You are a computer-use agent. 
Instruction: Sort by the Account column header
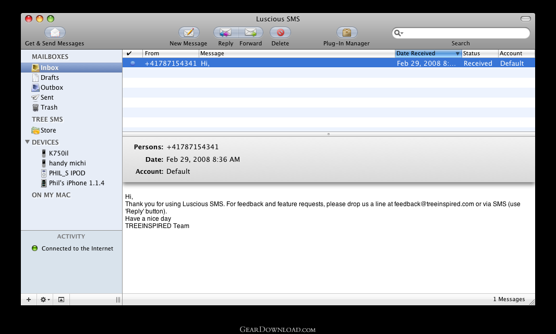tap(516, 53)
